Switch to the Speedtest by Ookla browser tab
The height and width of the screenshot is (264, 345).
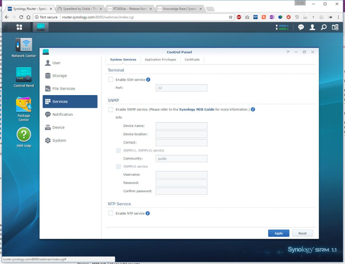[80, 9]
